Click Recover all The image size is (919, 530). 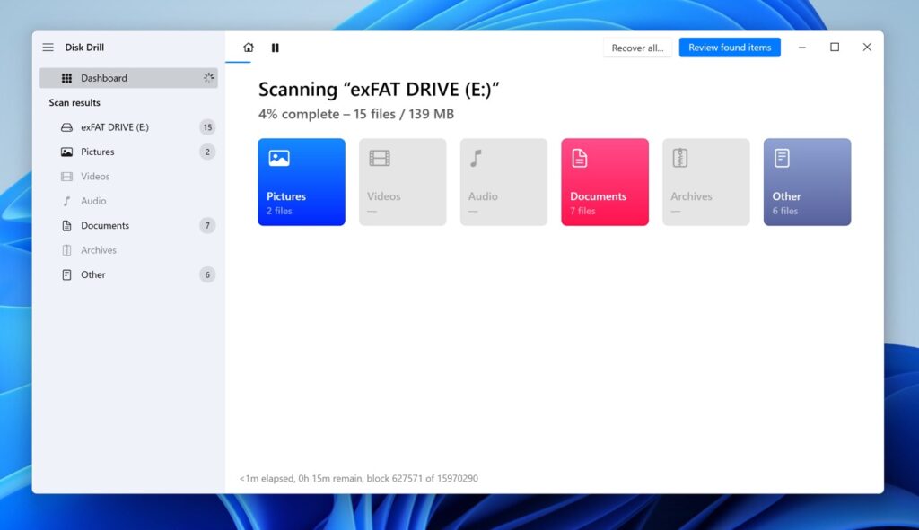tap(637, 48)
